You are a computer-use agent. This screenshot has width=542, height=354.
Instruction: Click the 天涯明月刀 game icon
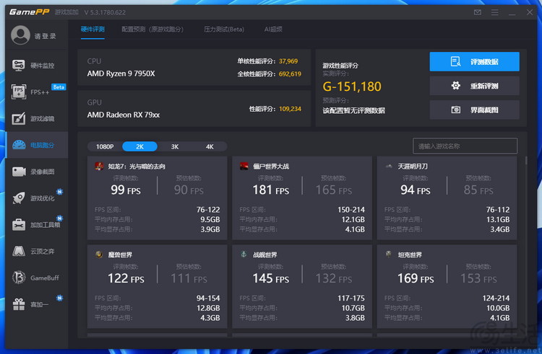pos(389,166)
